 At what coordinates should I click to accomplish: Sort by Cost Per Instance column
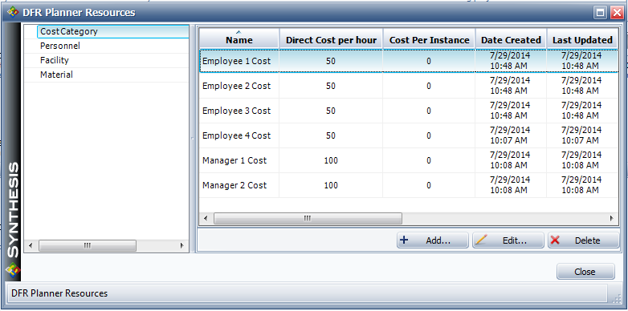pyautogui.click(x=429, y=38)
